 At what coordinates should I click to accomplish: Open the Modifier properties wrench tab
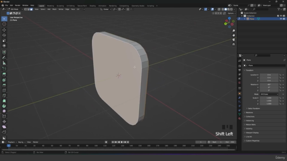coord(239,97)
